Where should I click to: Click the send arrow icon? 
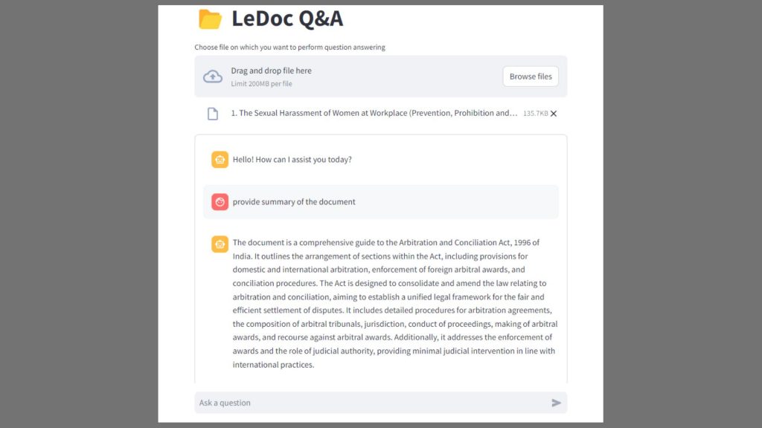tap(556, 403)
